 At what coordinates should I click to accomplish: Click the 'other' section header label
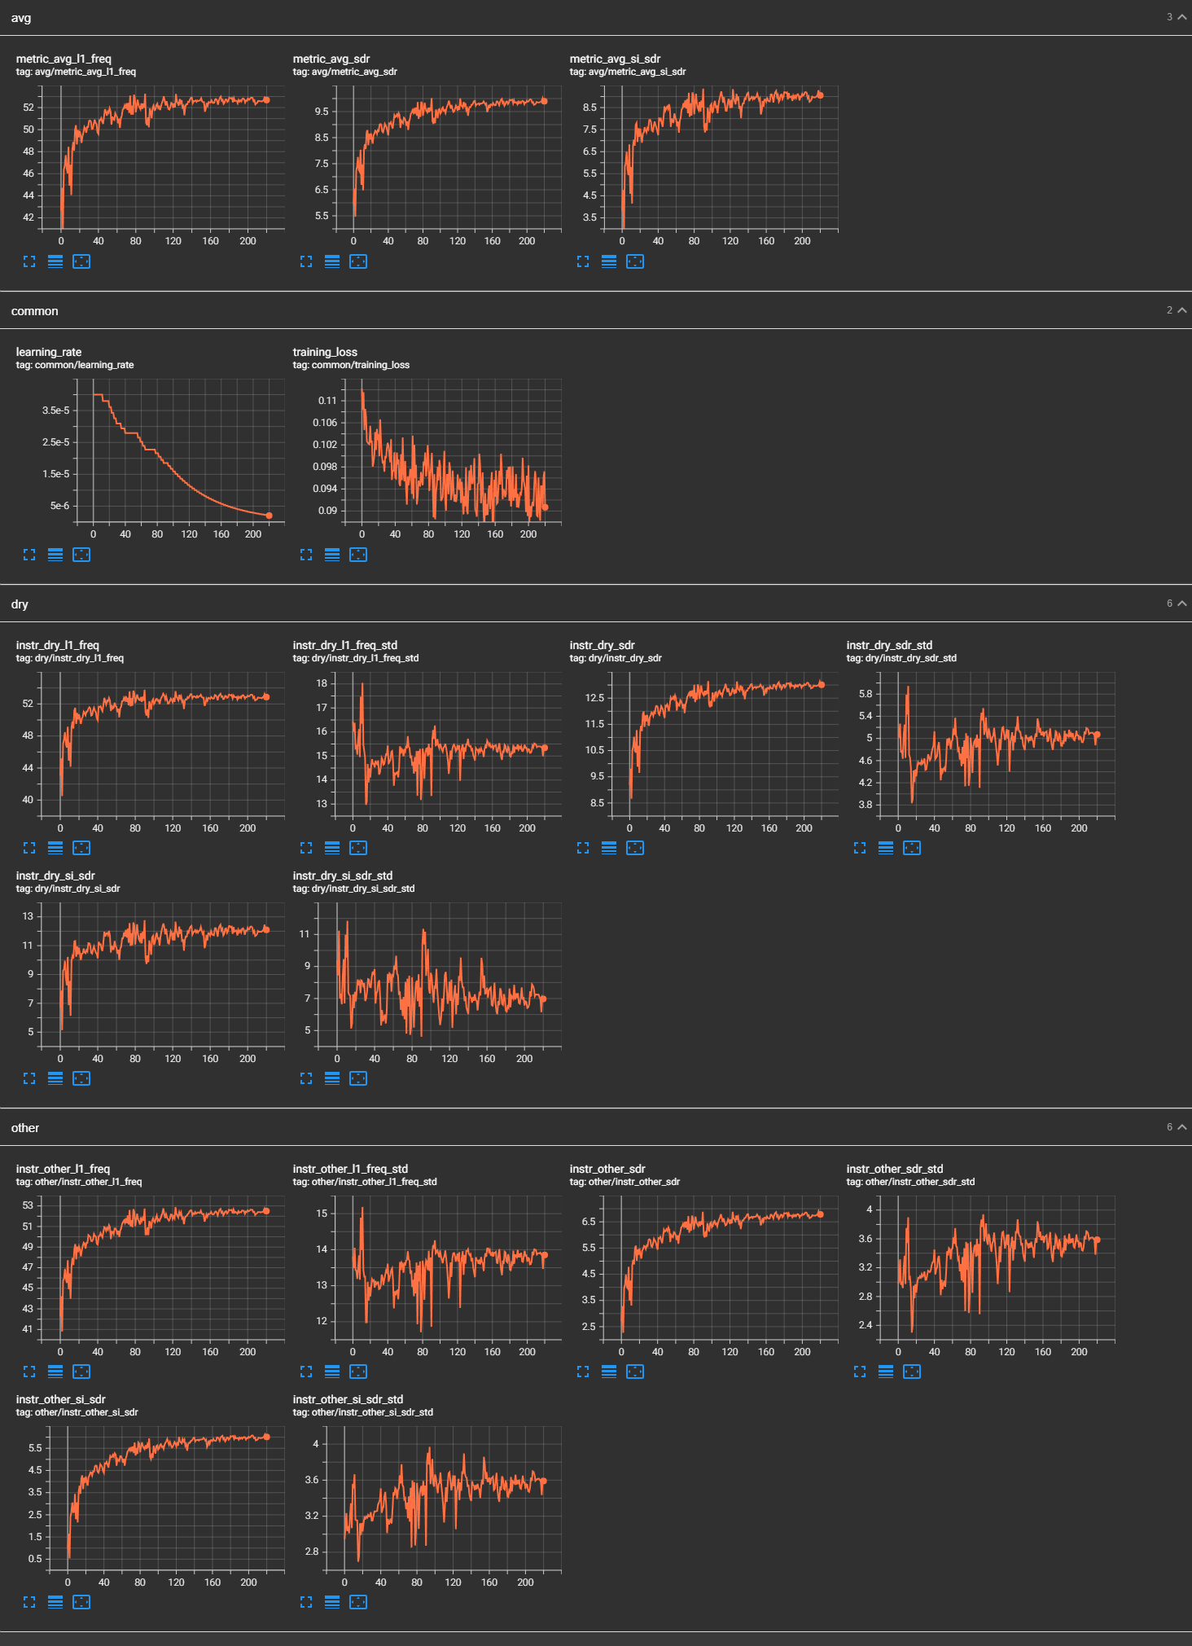(x=25, y=1128)
